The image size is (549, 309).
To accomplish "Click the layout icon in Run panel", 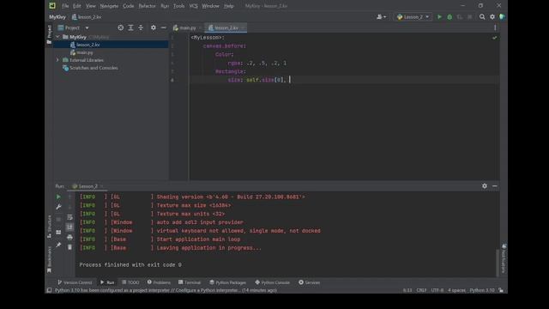I will (x=58, y=232).
